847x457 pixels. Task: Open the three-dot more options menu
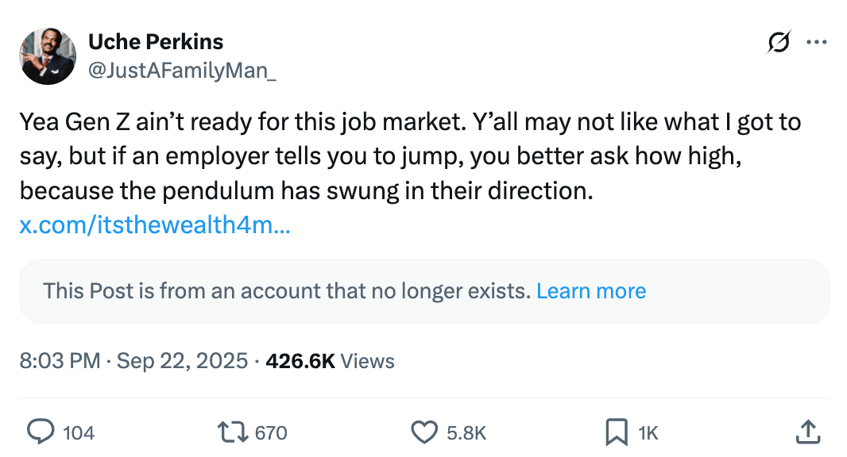pos(817,43)
